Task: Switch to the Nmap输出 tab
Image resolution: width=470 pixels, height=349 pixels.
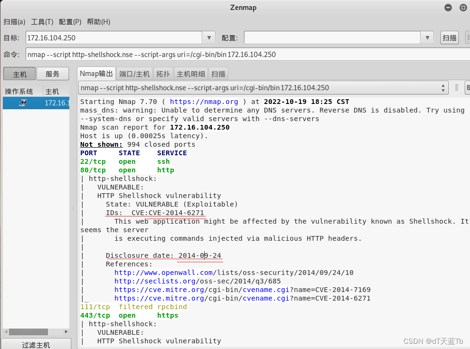Action: [96, 74]
